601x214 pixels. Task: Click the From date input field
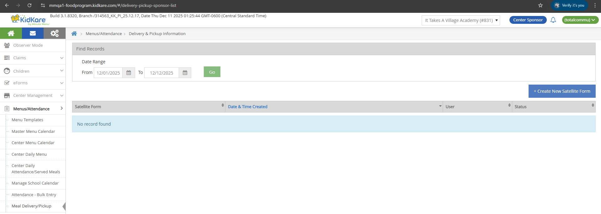[108, 73]
